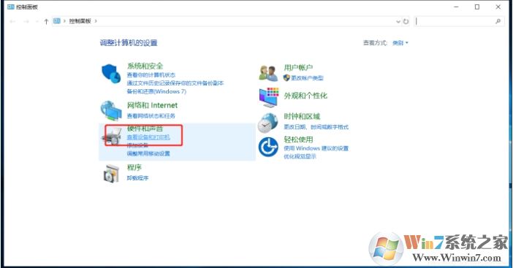Open the 用户帐户 category heading
513x268 pixels.
tap(298, 68)
